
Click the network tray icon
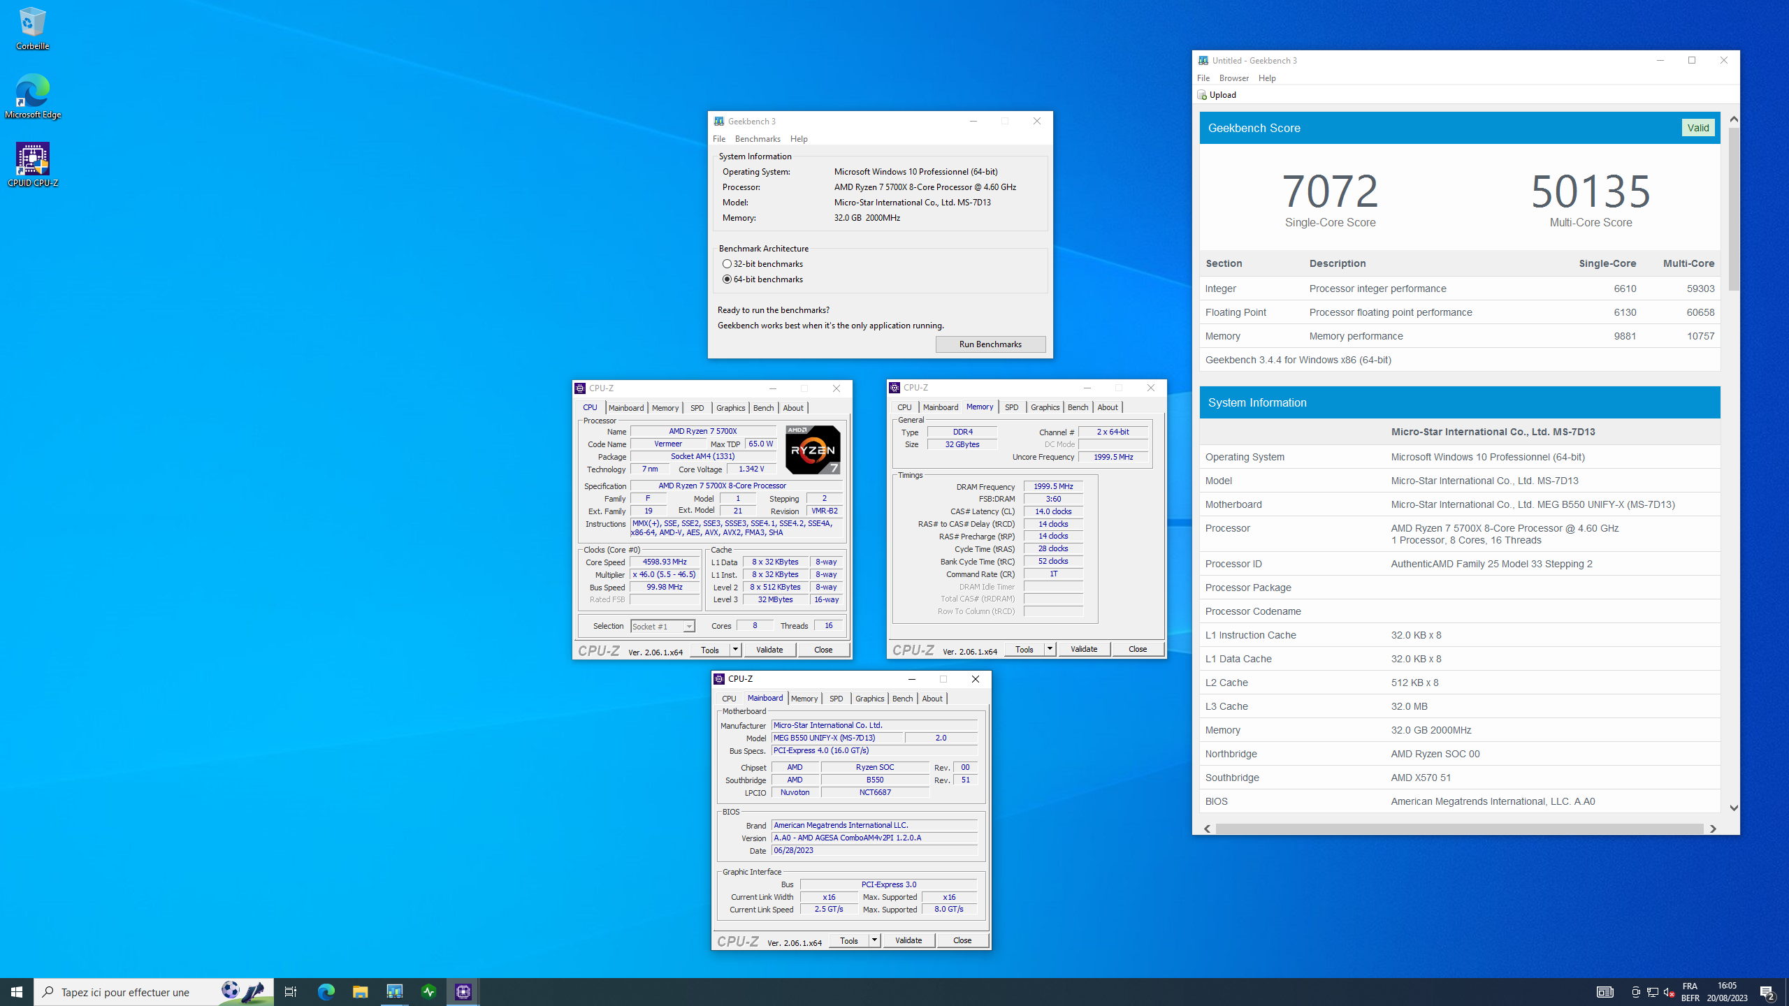[1653, 992]
